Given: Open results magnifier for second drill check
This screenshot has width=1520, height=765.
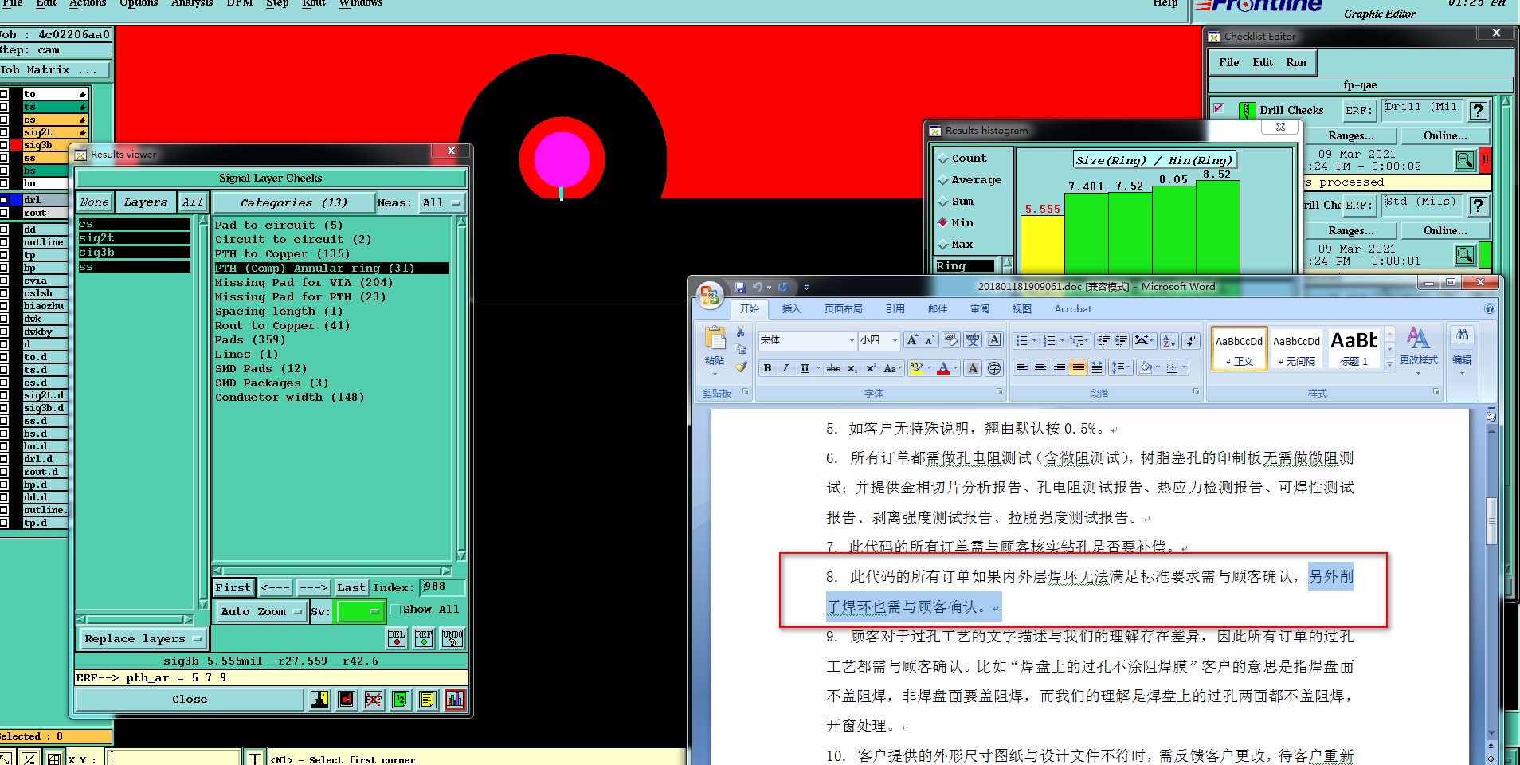Looking at the screenshot, I should pos(1465,255).
